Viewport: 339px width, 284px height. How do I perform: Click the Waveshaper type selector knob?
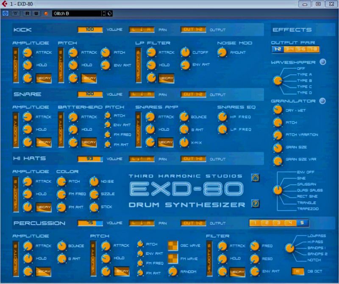tap(278, 81)
